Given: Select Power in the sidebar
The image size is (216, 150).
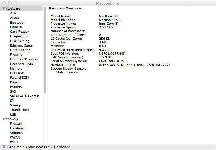Looking at the screenshot, I should click(15, 82).
